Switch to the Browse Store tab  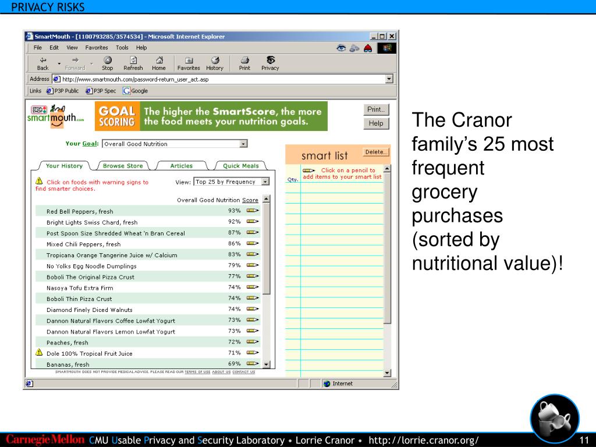[x=123, y=166]
